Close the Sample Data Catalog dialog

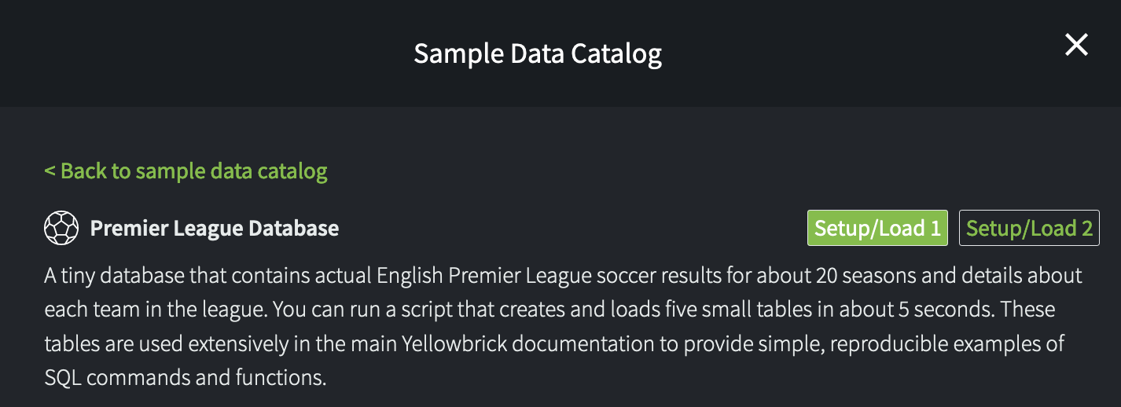pyautogui.click(x=1075, y=46)
